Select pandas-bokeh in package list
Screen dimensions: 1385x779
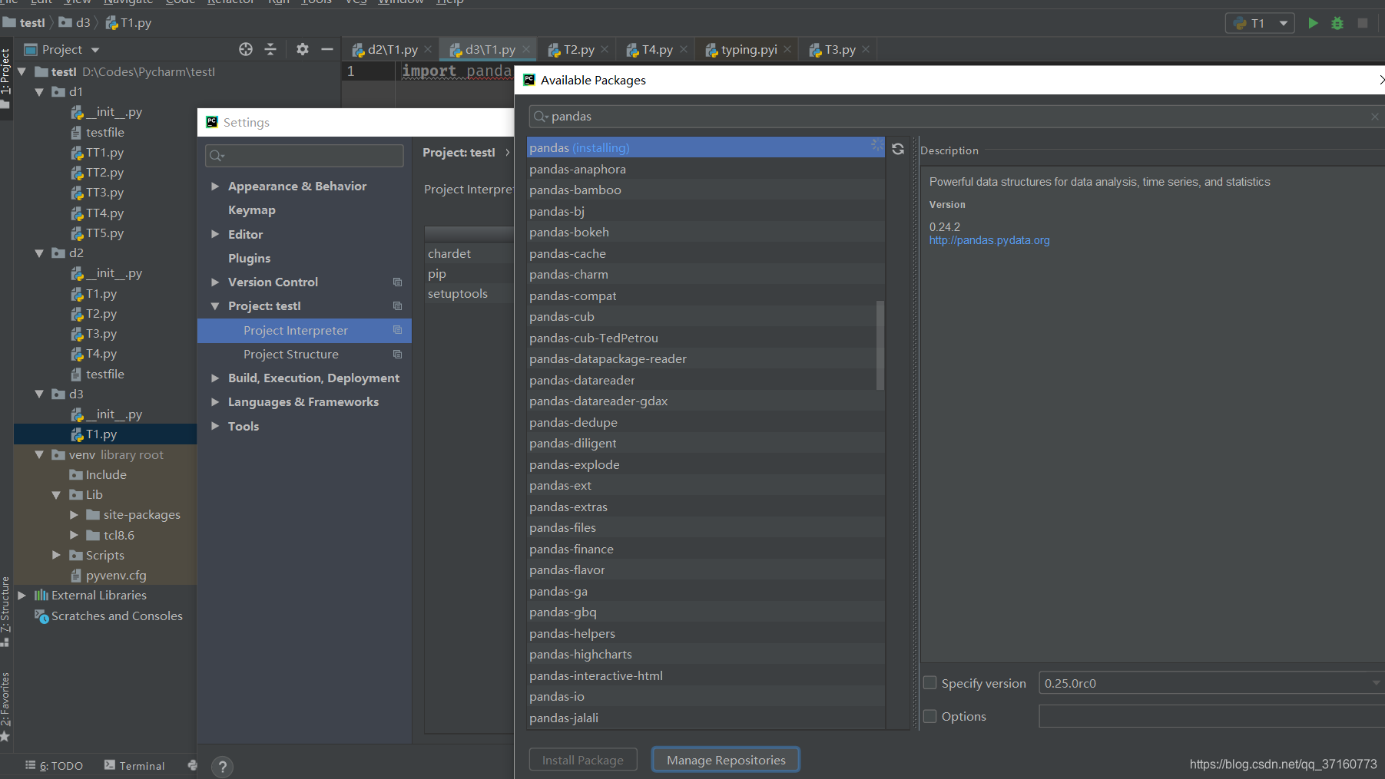click(x=705, y=233)
